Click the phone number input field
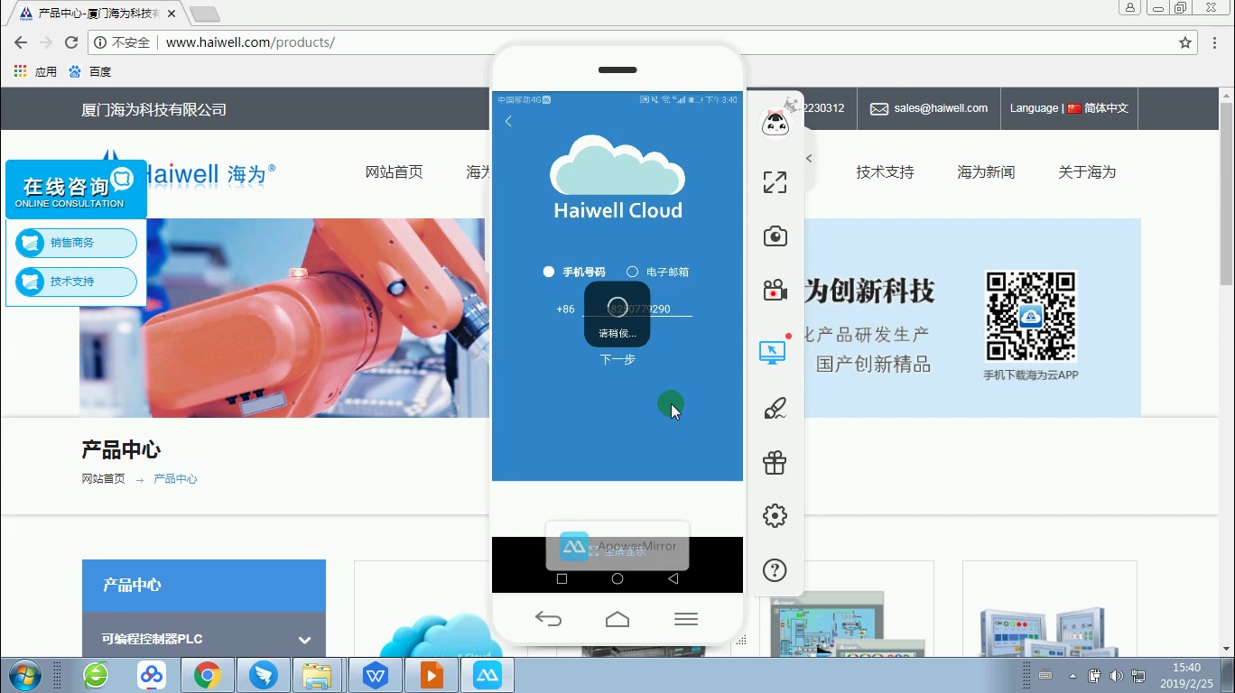 (637, 309)
